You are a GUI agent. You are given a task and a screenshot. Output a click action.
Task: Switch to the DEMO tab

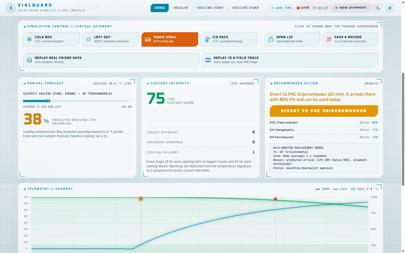160,8
